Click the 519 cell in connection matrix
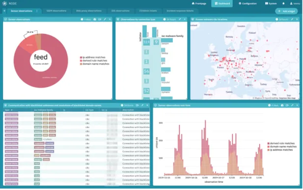Viewport: 303px width, 190px height. coord(146,42)
